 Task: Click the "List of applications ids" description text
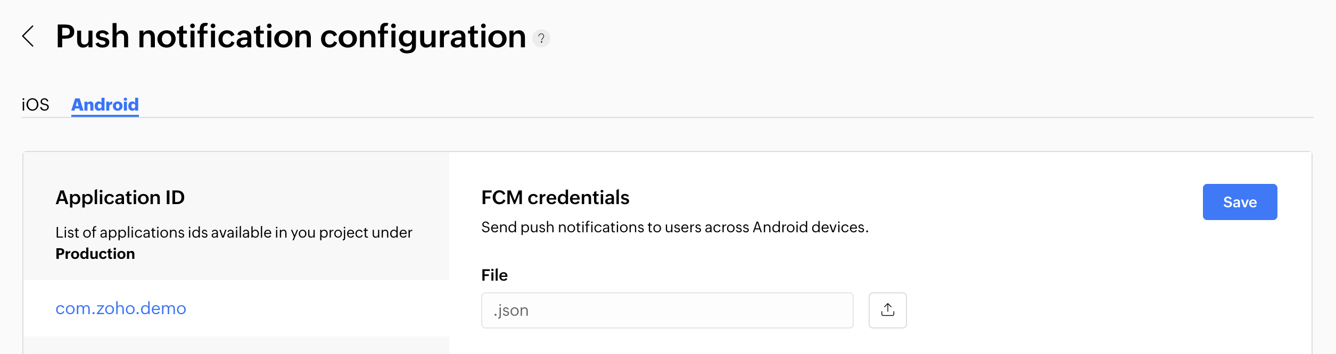234,232
